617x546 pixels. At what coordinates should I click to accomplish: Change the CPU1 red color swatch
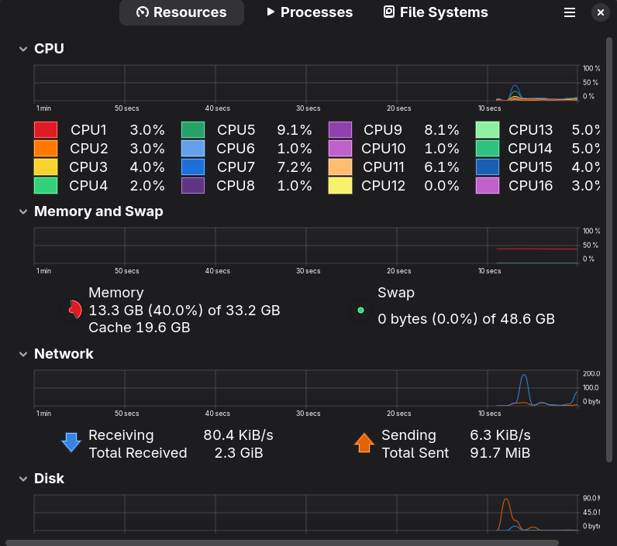tap(46, 129)
